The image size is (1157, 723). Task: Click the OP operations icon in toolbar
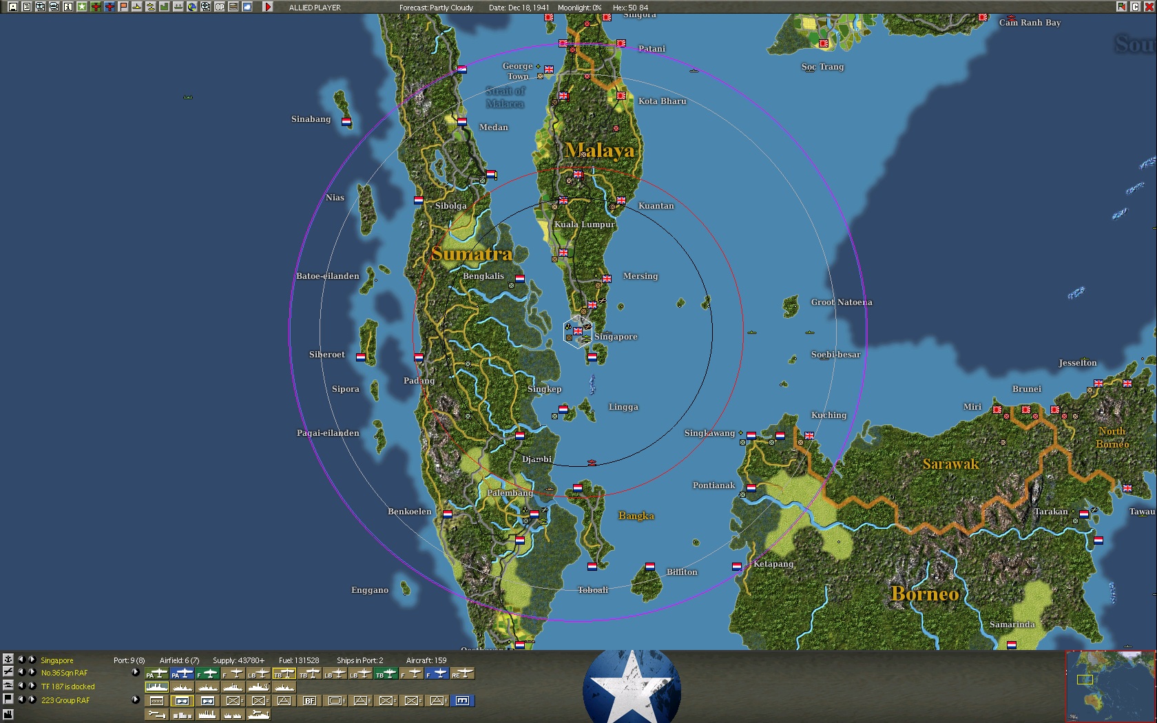(x=220, y=7)
